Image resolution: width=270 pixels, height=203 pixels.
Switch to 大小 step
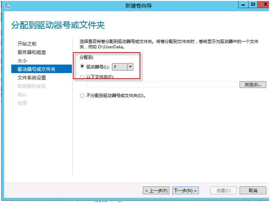tap(22, 61)
